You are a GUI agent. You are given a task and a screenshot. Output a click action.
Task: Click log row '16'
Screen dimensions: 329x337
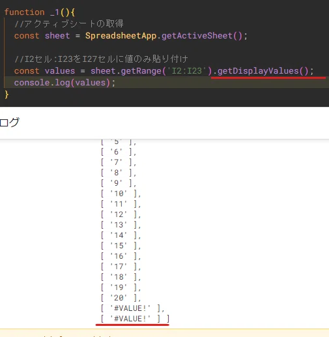[121, 256]
